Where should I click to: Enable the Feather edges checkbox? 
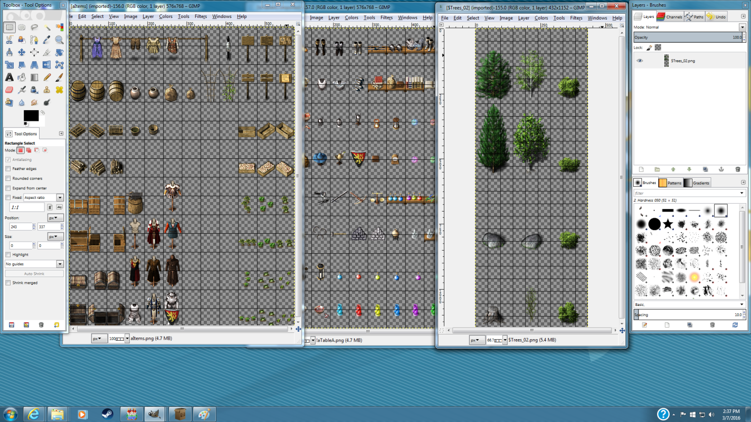tap(8, 169)
